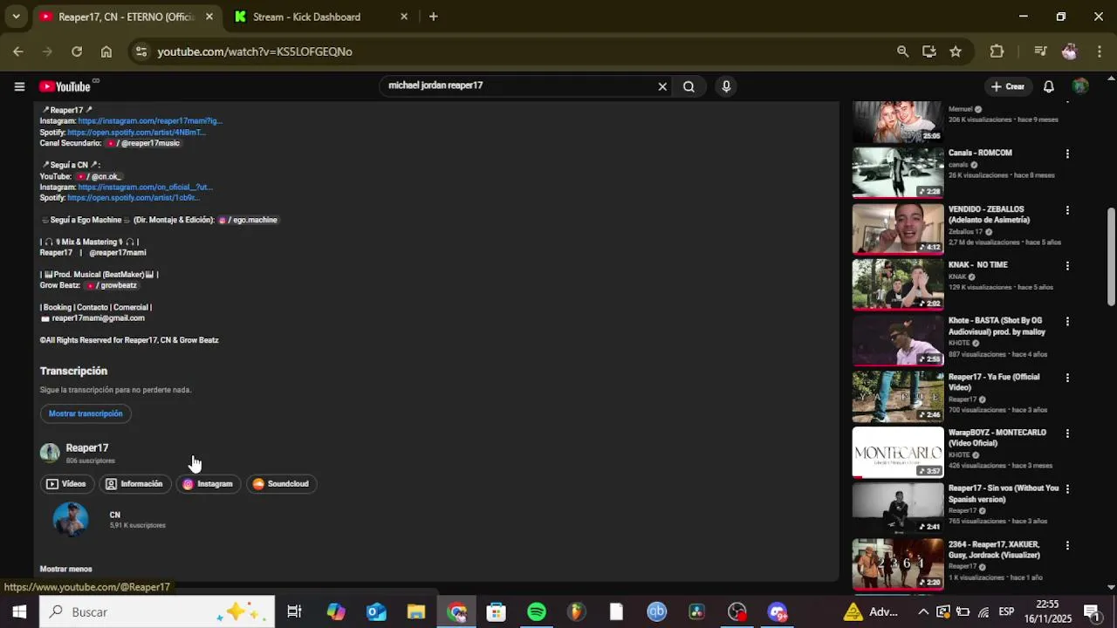Open Reaper17 channel name
The height and width of the screenshot is (628, 1117).
[x=87, y=447]
